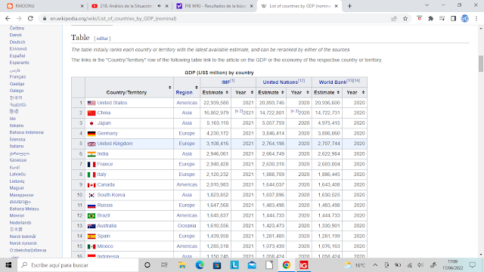Open File Explorer from the taskbar
The image size is (484, 272).
click(x=182, y=265)
